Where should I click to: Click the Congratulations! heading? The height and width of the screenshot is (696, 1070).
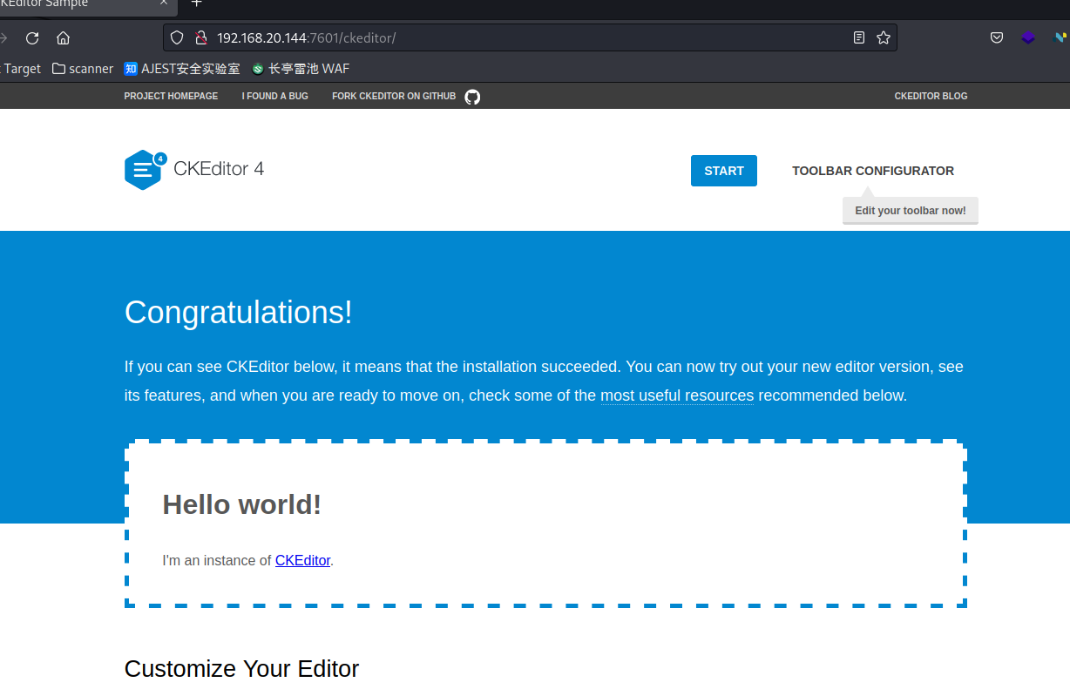[239, 313]
